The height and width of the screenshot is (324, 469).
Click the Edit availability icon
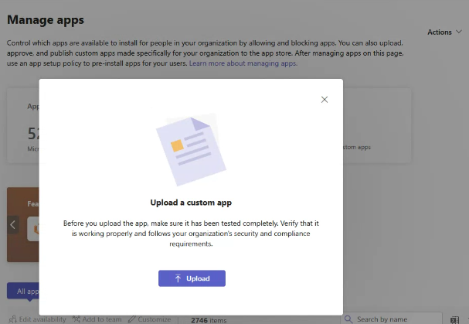[12, 319]
